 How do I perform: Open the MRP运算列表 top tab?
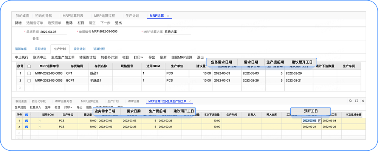(x=73, y=16)
